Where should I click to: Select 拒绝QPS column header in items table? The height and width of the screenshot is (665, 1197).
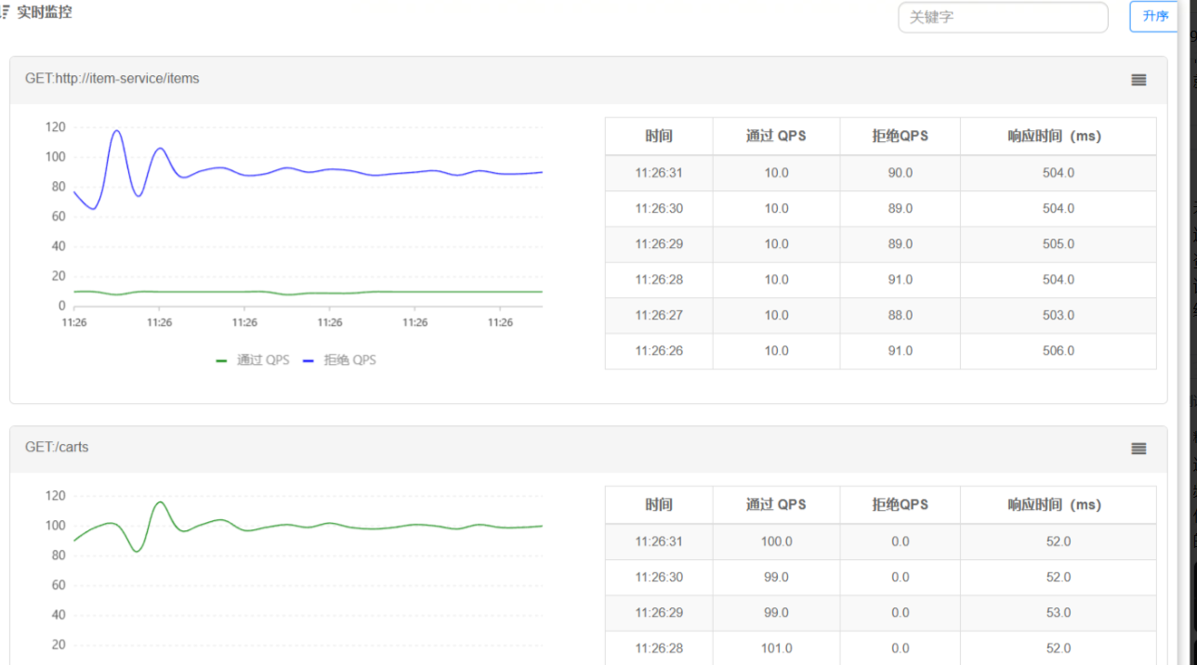click(x=900, y=137)
